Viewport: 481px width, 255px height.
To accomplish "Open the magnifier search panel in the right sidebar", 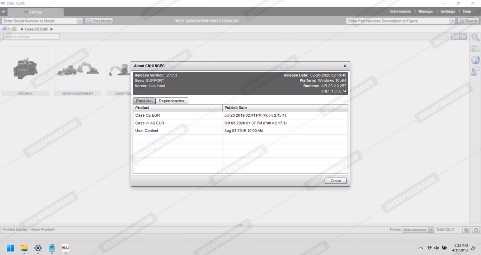I will [475, 37].
